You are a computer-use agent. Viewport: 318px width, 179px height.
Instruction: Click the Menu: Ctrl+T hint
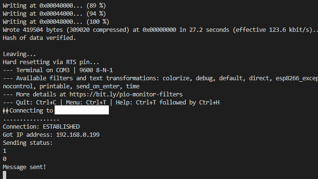(86, 103)
